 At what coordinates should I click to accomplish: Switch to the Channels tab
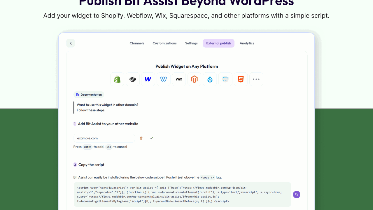tap(137, 43)
